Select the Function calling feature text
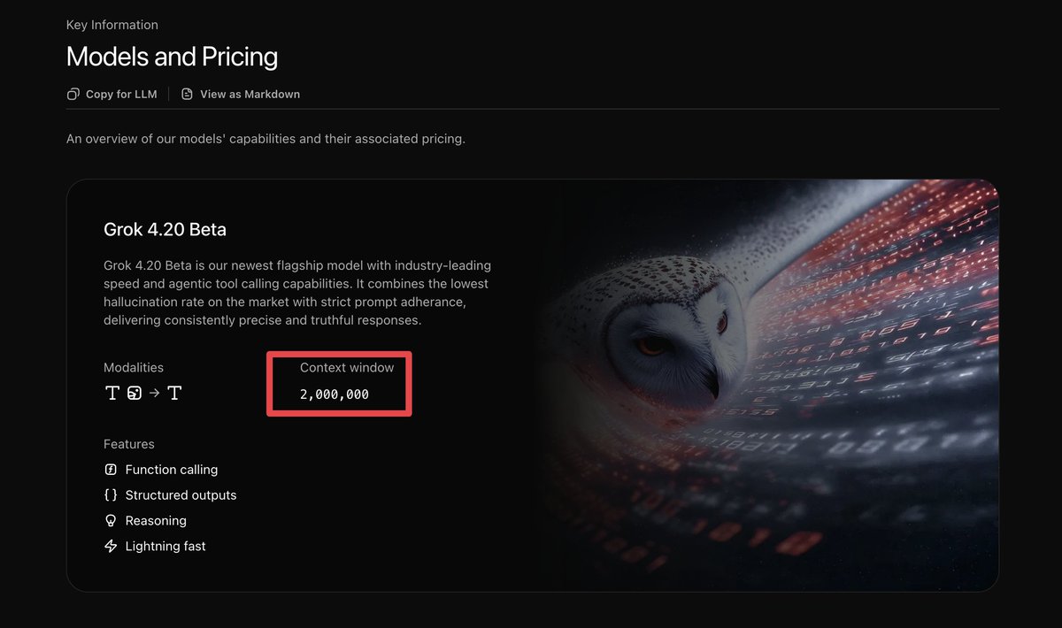This screenshot has width=1062, height=628. point(172,470)
